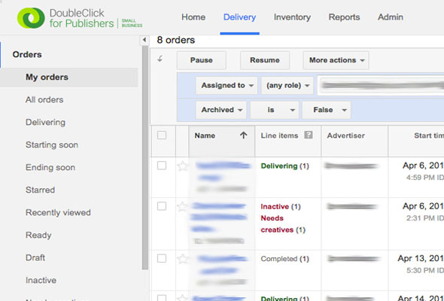The image size is (444, 301).
Task: Star the first order in the list
Action: (182, 166)
